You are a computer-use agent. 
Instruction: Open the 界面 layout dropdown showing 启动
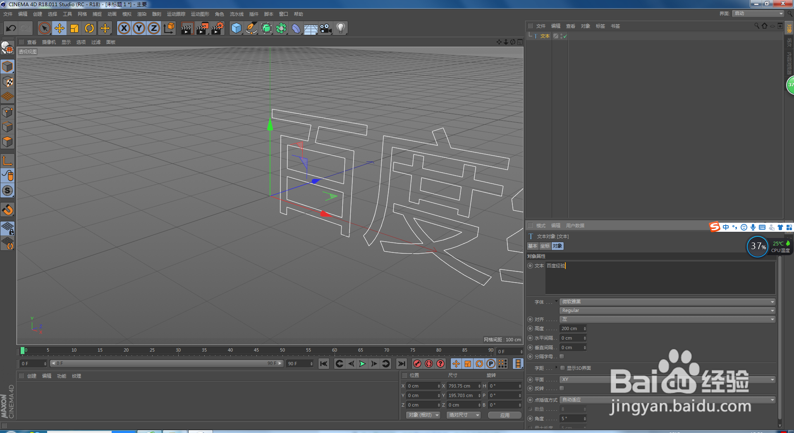pyautogui.click(x=758, y=14)
